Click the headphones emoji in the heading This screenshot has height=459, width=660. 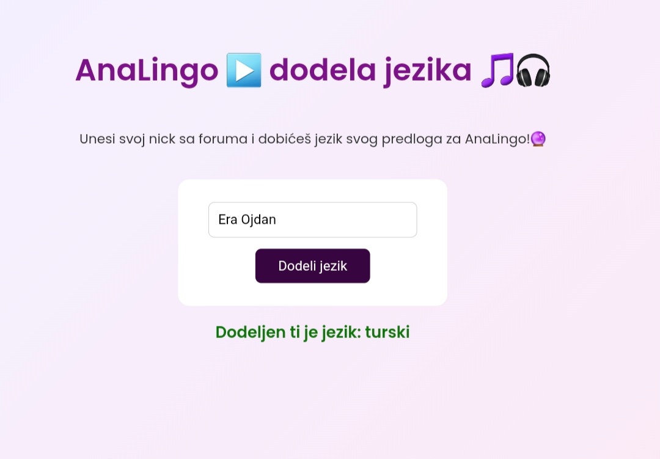click(x=533, y=70)
